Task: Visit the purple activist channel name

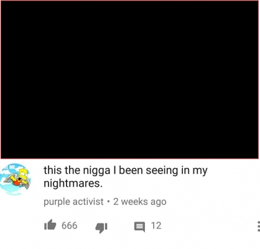Action: coord(73,202)
